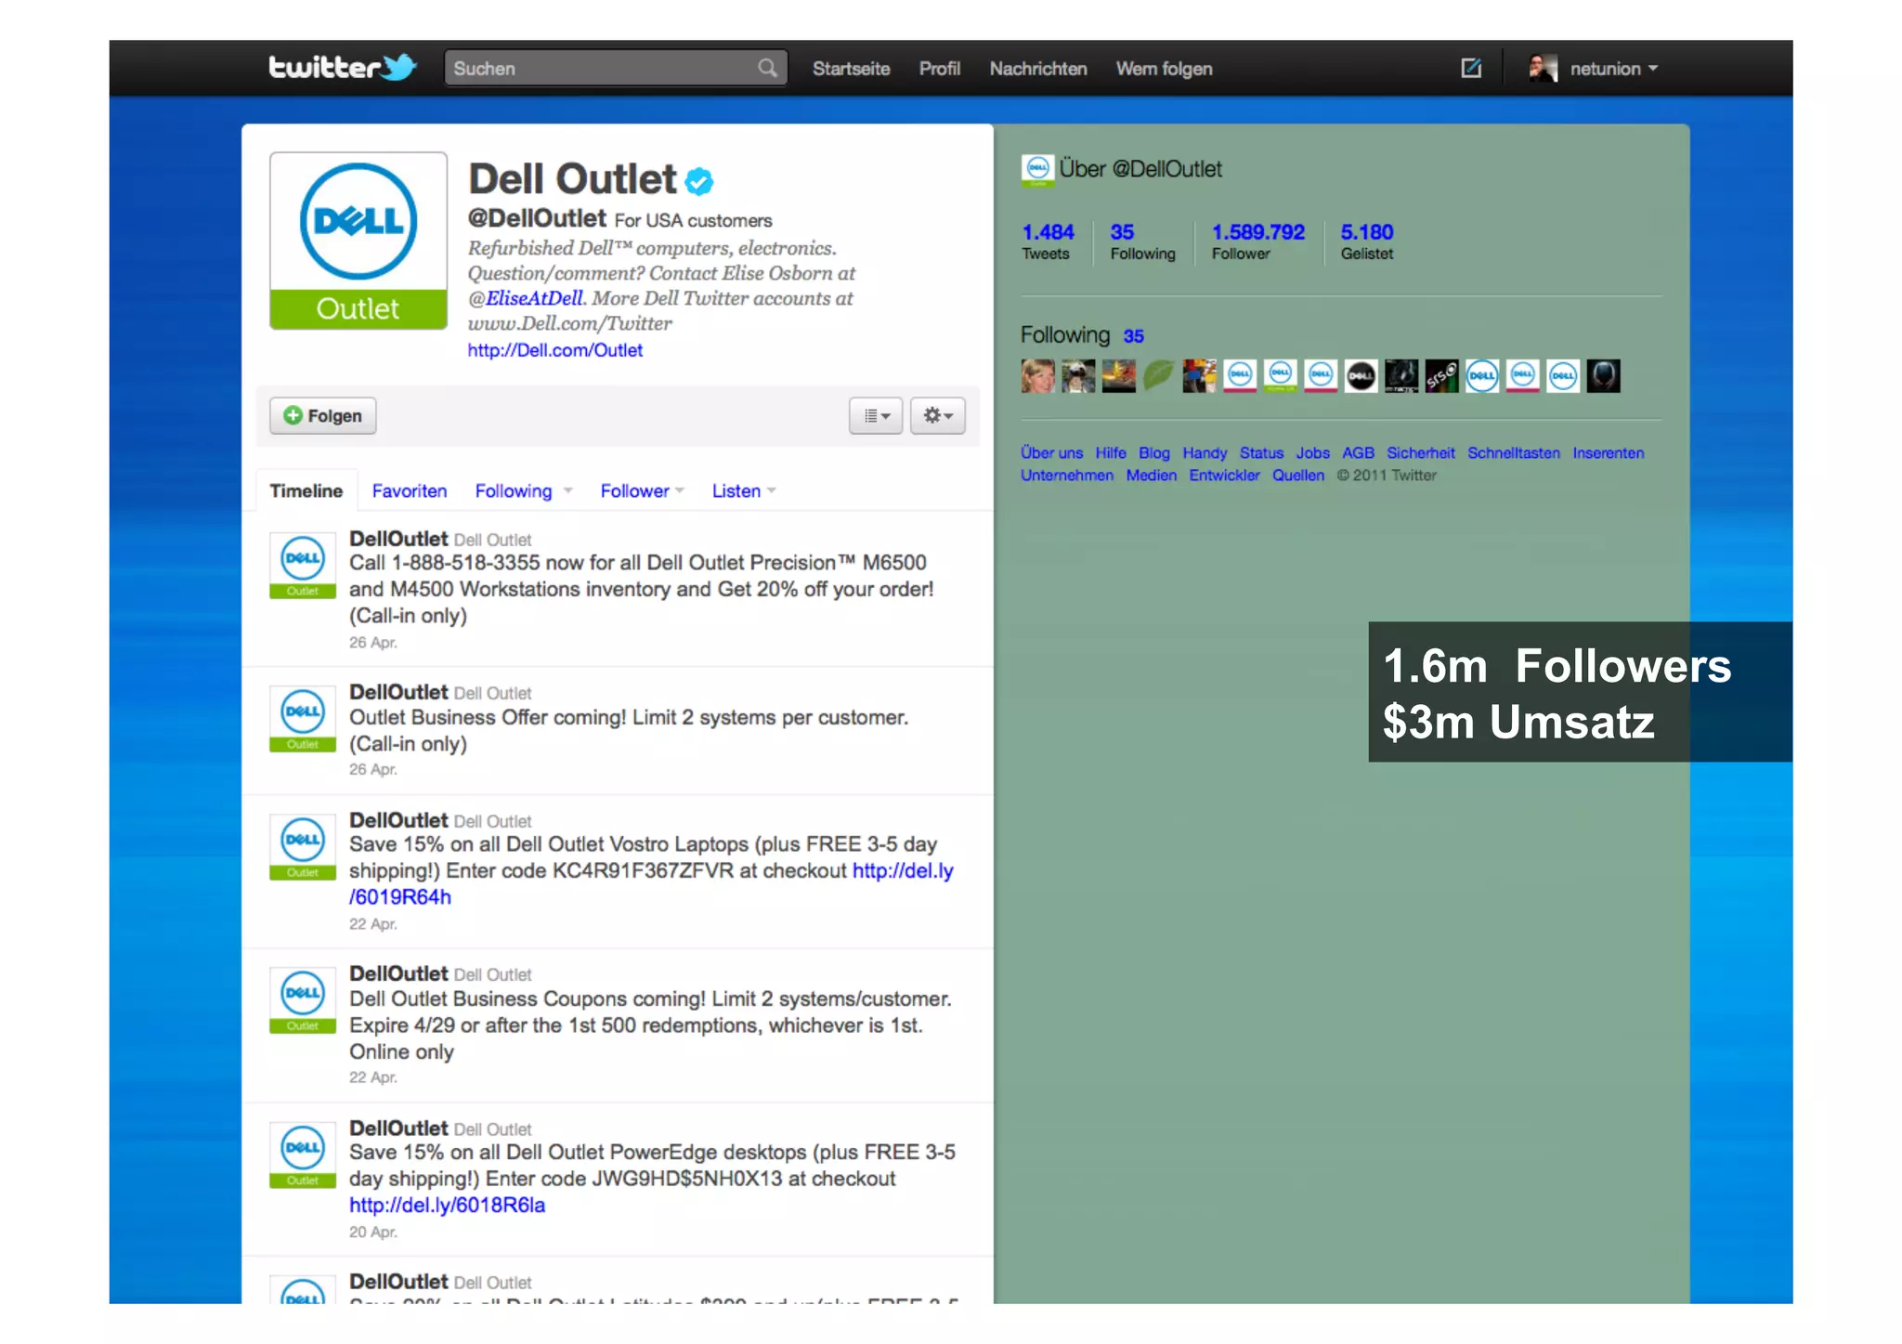
Task: Click the Folgen button
Action: click(x=323, y=416)
